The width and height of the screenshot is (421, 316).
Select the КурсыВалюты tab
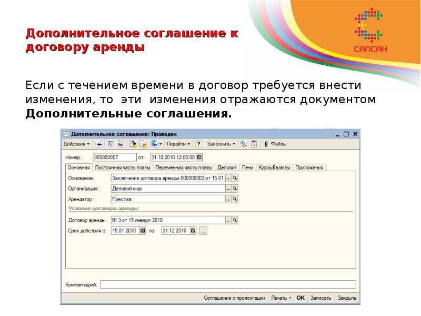[274, 167]
